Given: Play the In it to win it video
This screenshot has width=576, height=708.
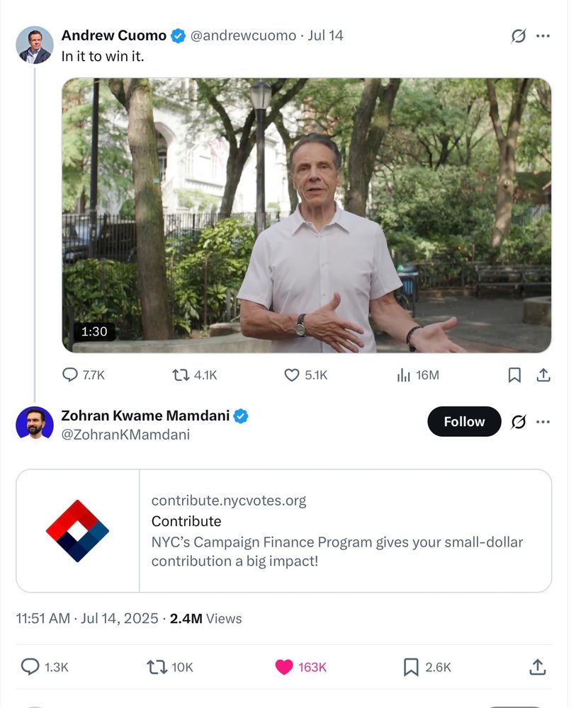Looking at the screenshot, I should [306, 215].
